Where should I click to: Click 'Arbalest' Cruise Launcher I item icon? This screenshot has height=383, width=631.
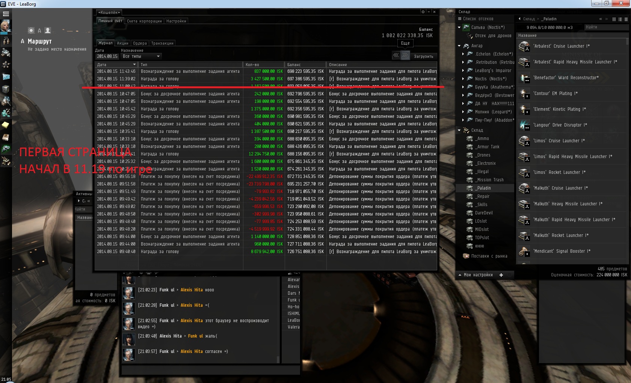point(524,46)
